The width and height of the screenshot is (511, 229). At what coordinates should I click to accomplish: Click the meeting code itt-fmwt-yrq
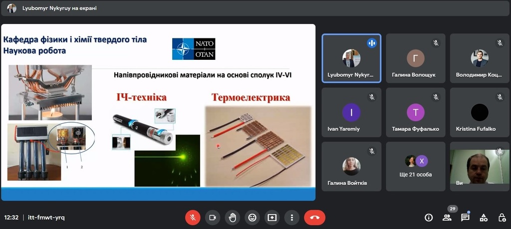46,218
